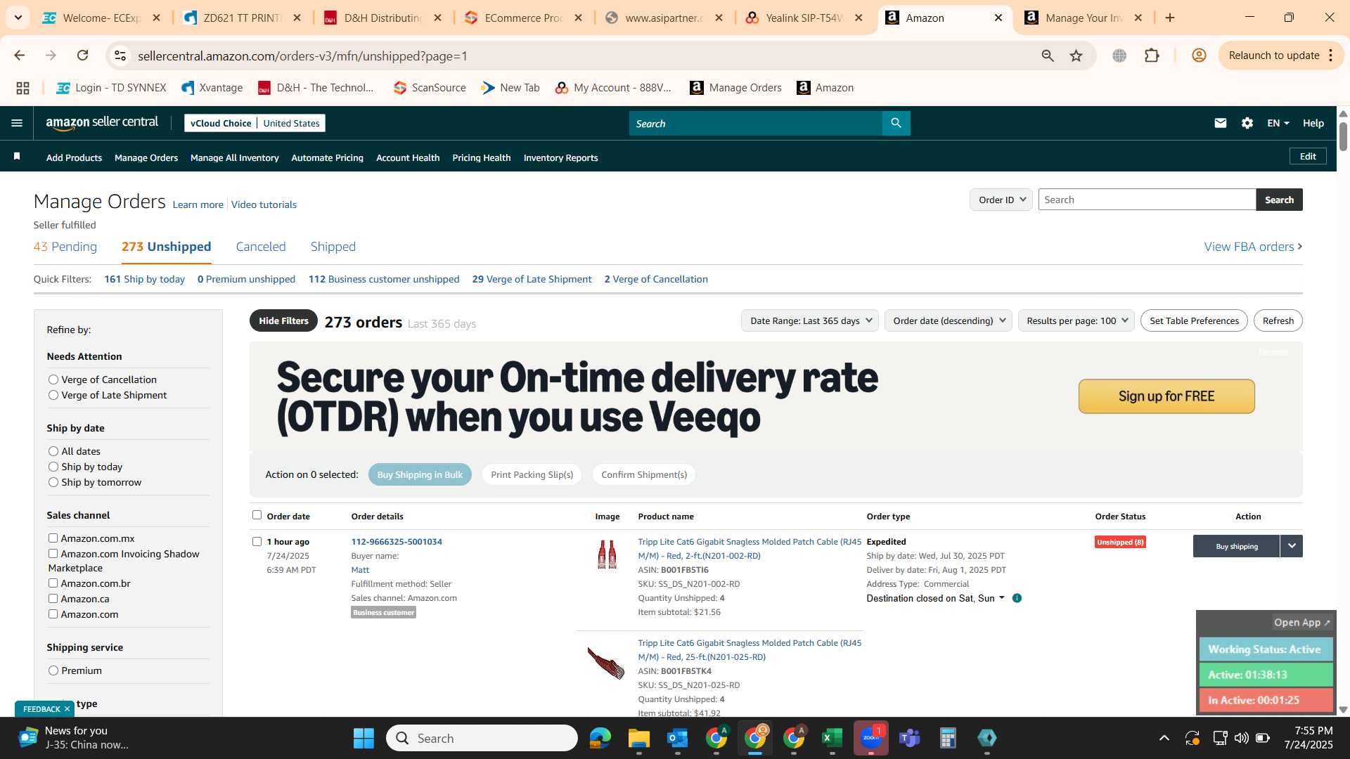Check the Amazon.ca sales channel box
The height and width of the screenshot is (759, 1350).
point(53,598)
